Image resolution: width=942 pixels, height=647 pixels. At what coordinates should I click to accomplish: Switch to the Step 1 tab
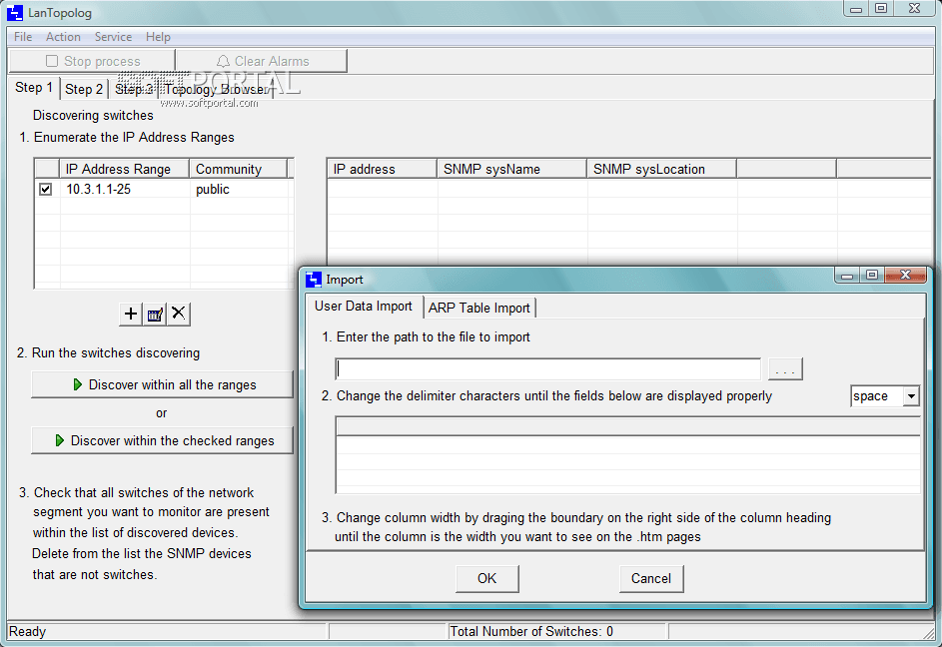click(x=34, y=88)
